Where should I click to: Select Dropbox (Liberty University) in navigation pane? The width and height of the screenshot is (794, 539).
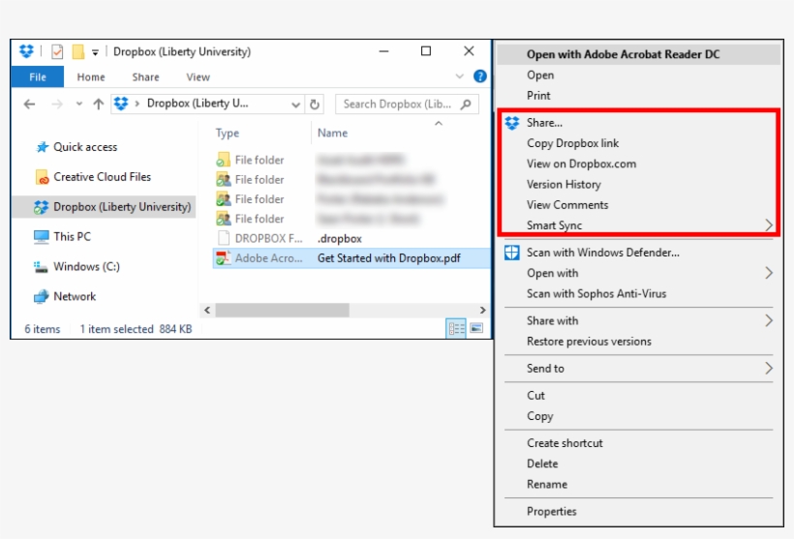[104, 207]
